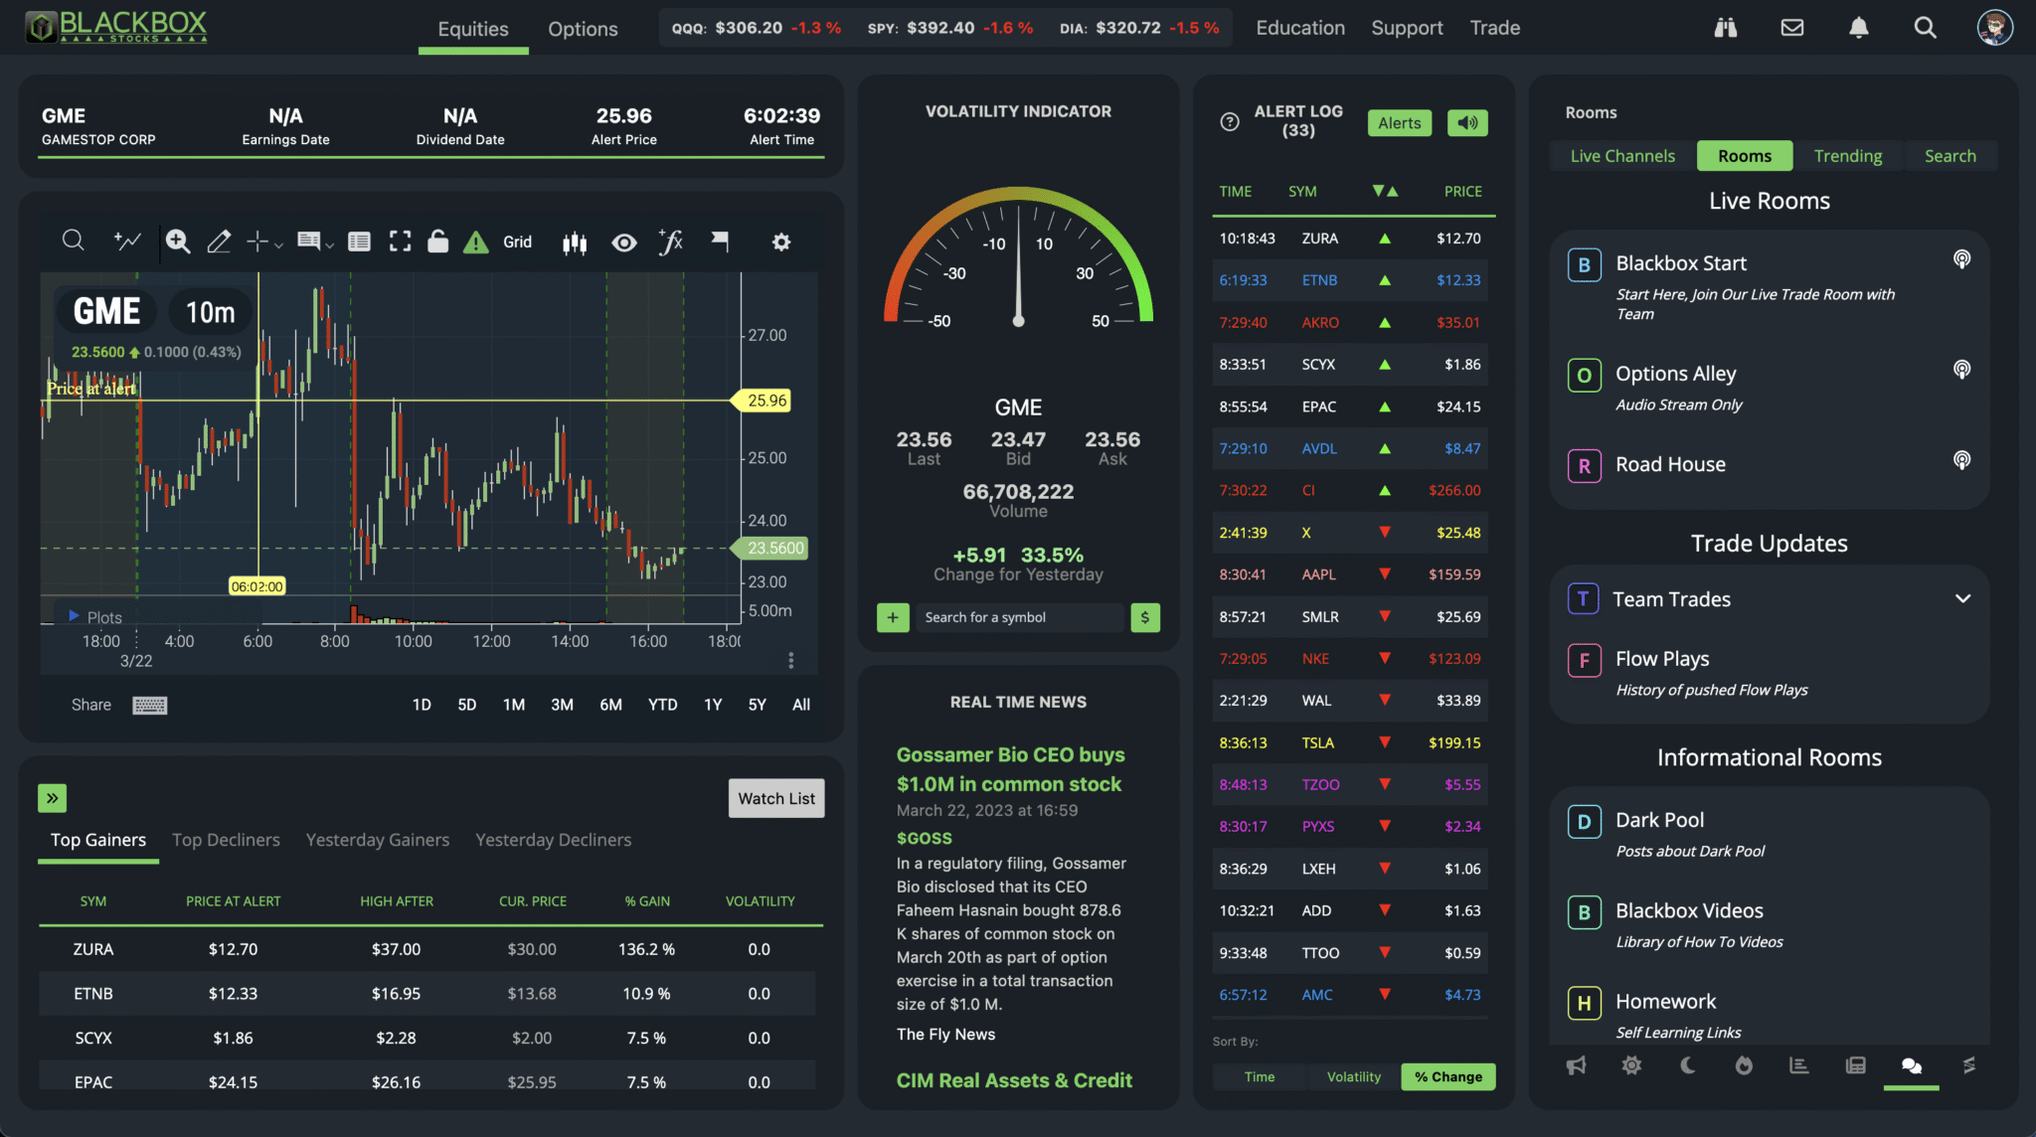Screen dimensions: 2036x1137
Task: Toggle Grid display on the chart
Action: [517, 242]
